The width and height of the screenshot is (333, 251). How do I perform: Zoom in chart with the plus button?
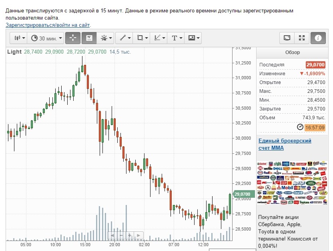click(x=130, y=235)
